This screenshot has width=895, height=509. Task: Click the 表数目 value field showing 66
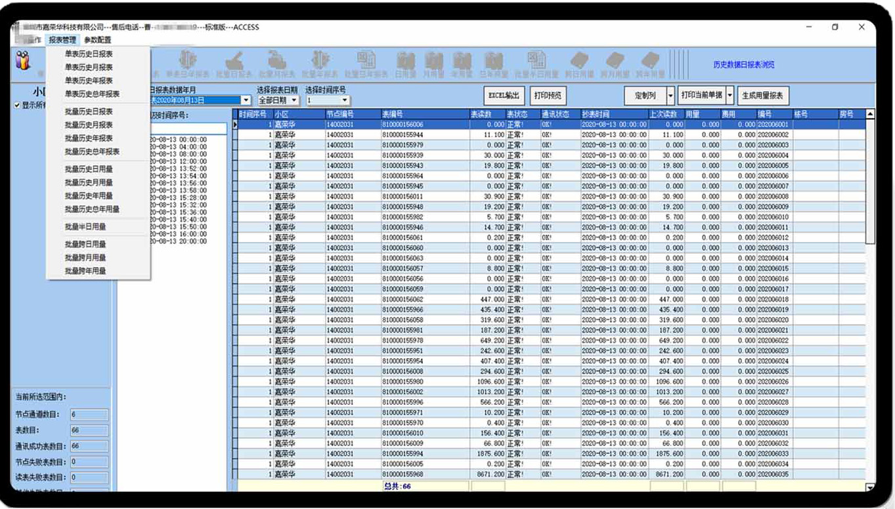(x=89, y=430)
